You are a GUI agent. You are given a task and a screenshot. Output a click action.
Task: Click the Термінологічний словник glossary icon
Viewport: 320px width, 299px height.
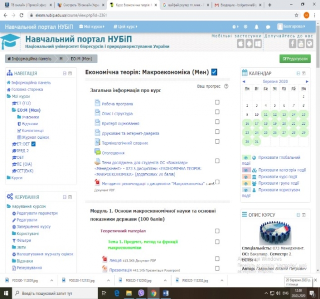tap(97, 143)
